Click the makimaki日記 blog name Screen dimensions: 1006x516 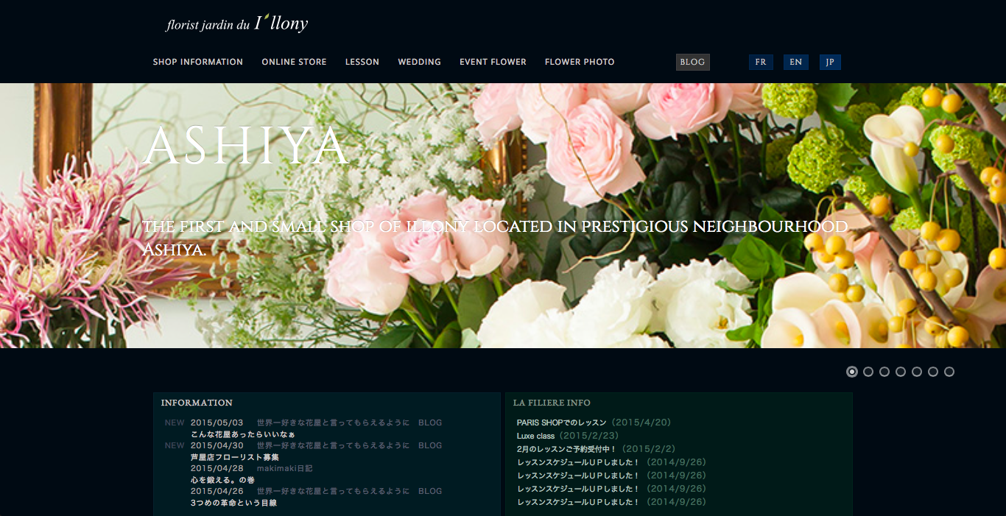tap(284, 468)
